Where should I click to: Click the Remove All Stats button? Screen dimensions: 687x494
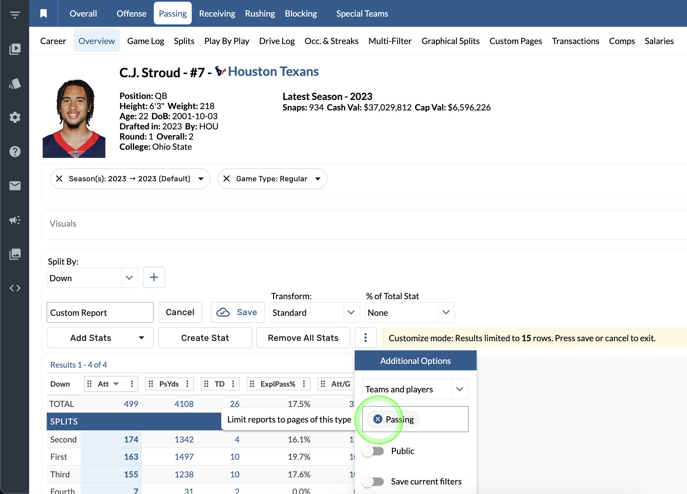coord(303,338)
